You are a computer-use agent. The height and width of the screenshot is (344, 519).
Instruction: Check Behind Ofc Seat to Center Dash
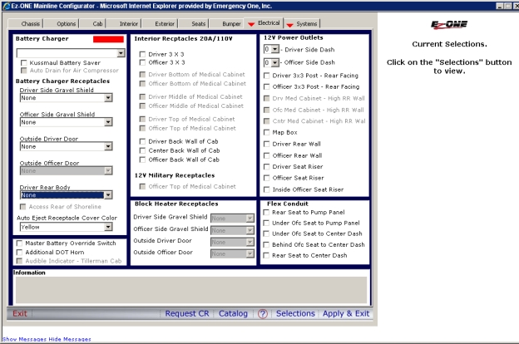click(x=266, y=245)
